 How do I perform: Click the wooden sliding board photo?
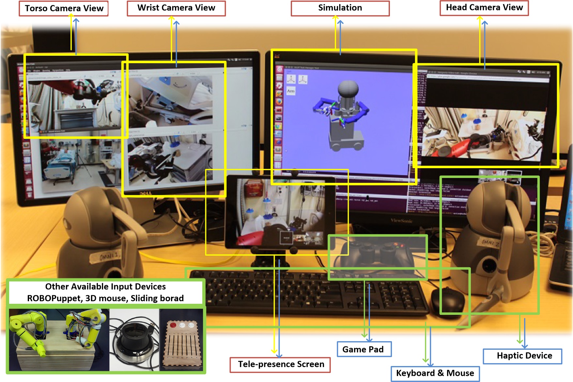click(182, 340)
